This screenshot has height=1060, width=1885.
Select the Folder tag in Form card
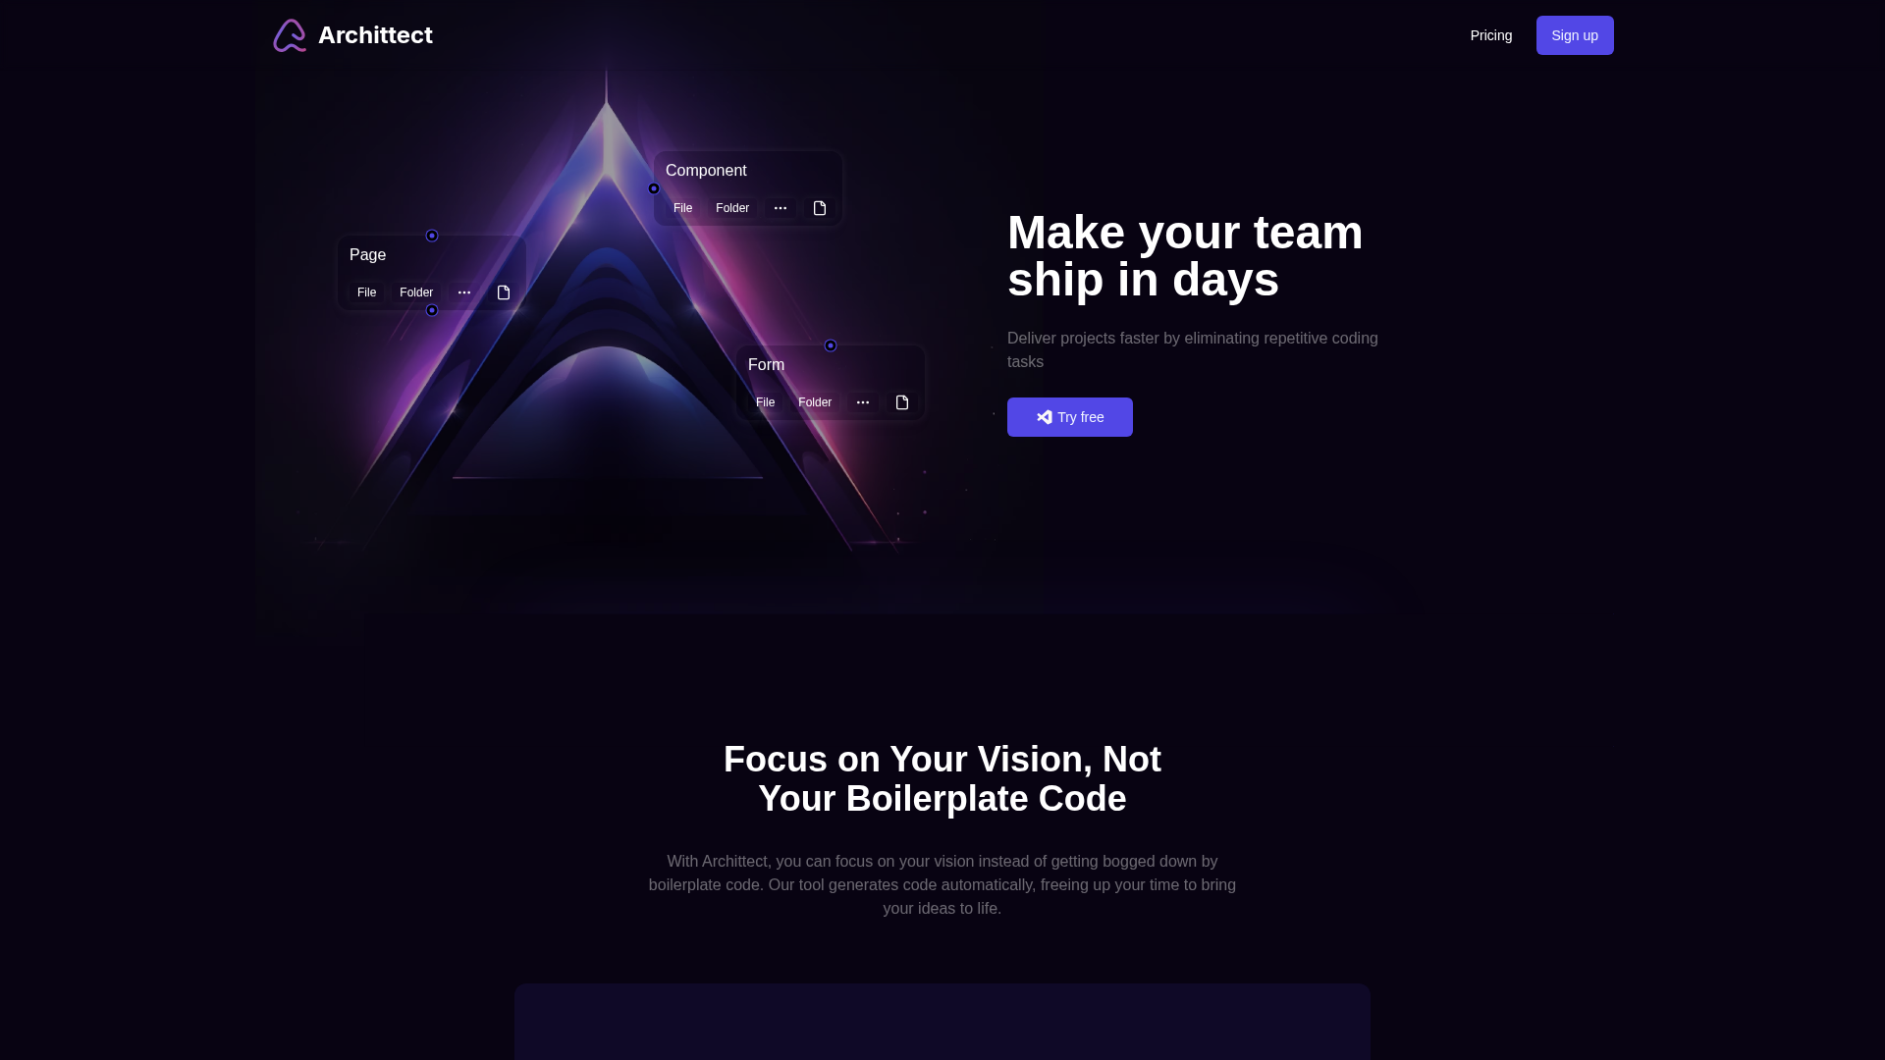815,402
